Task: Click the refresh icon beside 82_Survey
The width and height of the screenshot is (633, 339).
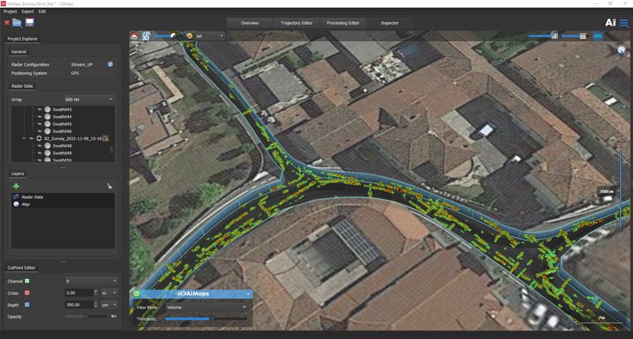Action: (39, 139)
